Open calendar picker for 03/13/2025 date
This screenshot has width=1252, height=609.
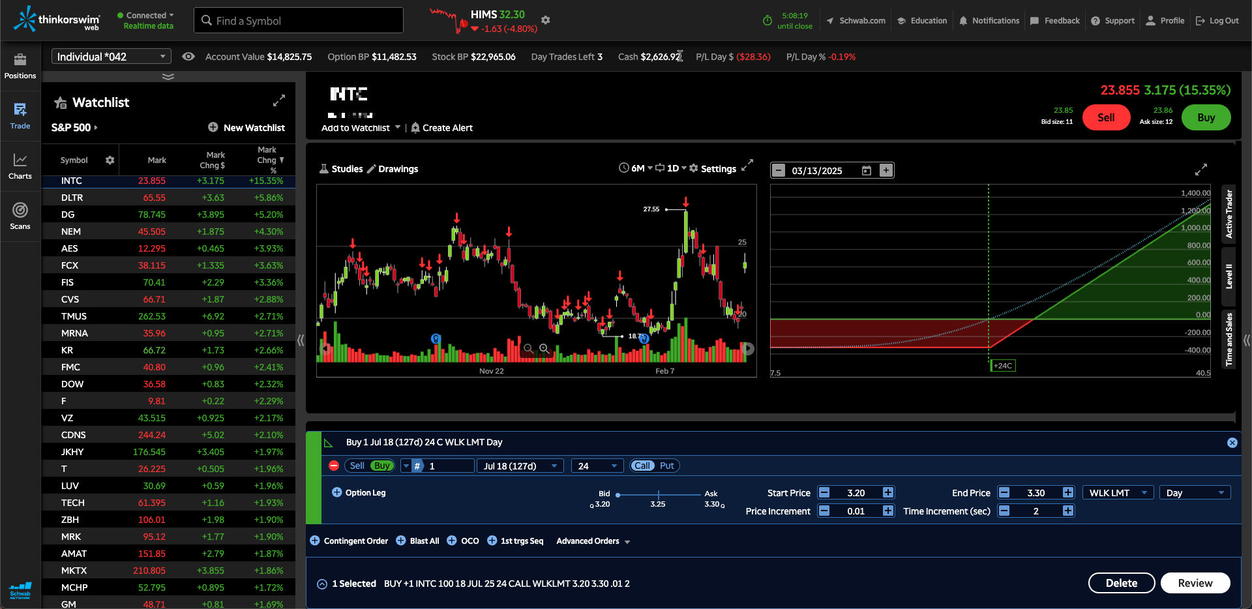pos(867,171)
